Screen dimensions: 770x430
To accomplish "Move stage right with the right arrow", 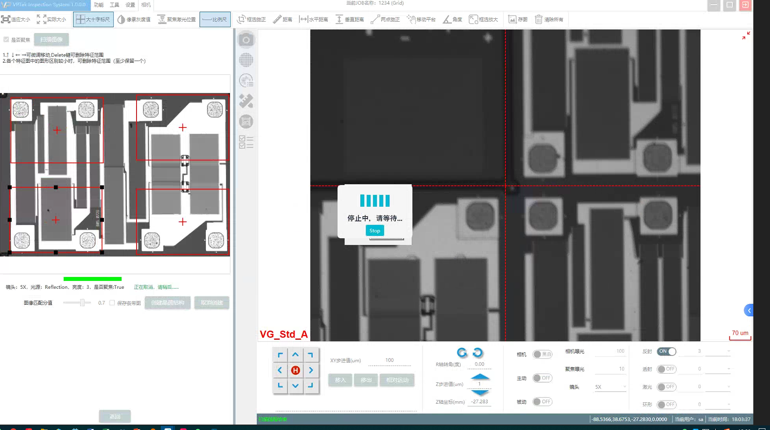I will pyautogui.click(x=311, y=370).
